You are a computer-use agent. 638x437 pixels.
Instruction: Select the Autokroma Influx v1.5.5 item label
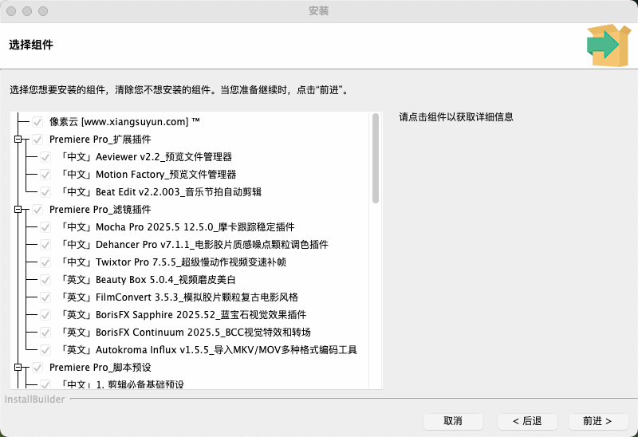[207, 350]
